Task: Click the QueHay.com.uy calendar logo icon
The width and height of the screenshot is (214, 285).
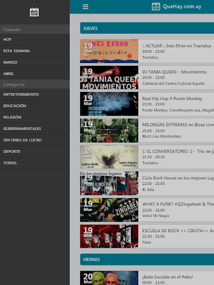Action: [x=155, y=7]
